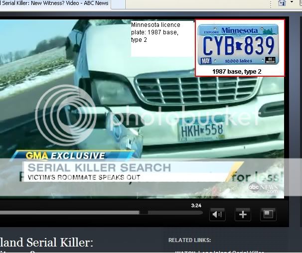This screenshot has width=302, height=253.
Task: Click the played portion of the seek bar
Action: (70, 213)
